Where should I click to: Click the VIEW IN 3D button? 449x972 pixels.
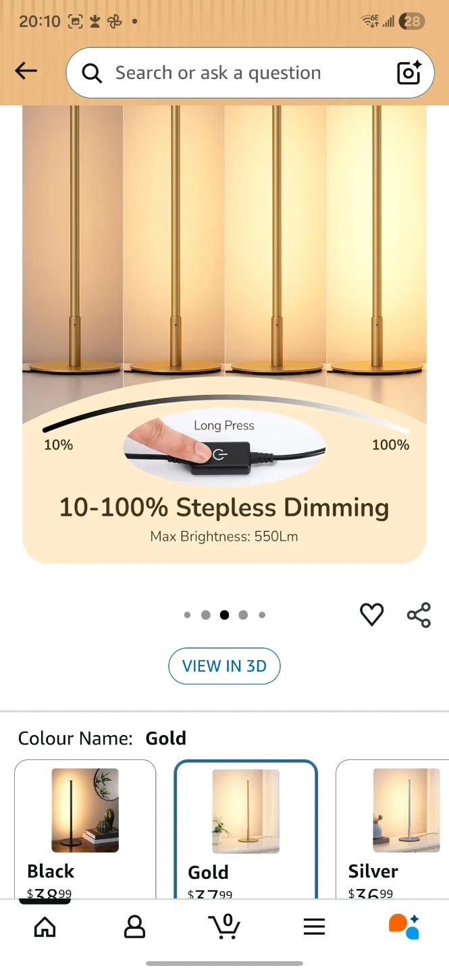[224, 666]
